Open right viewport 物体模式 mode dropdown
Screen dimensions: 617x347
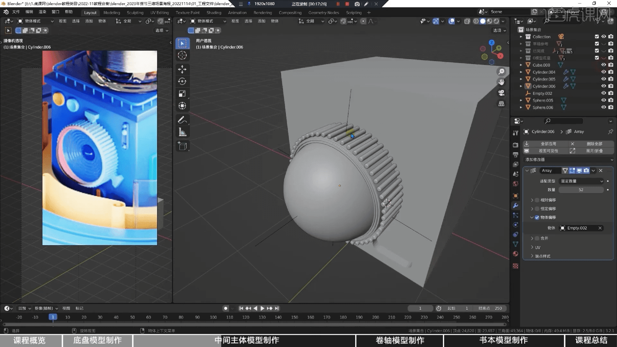click(x=208, y=21)
